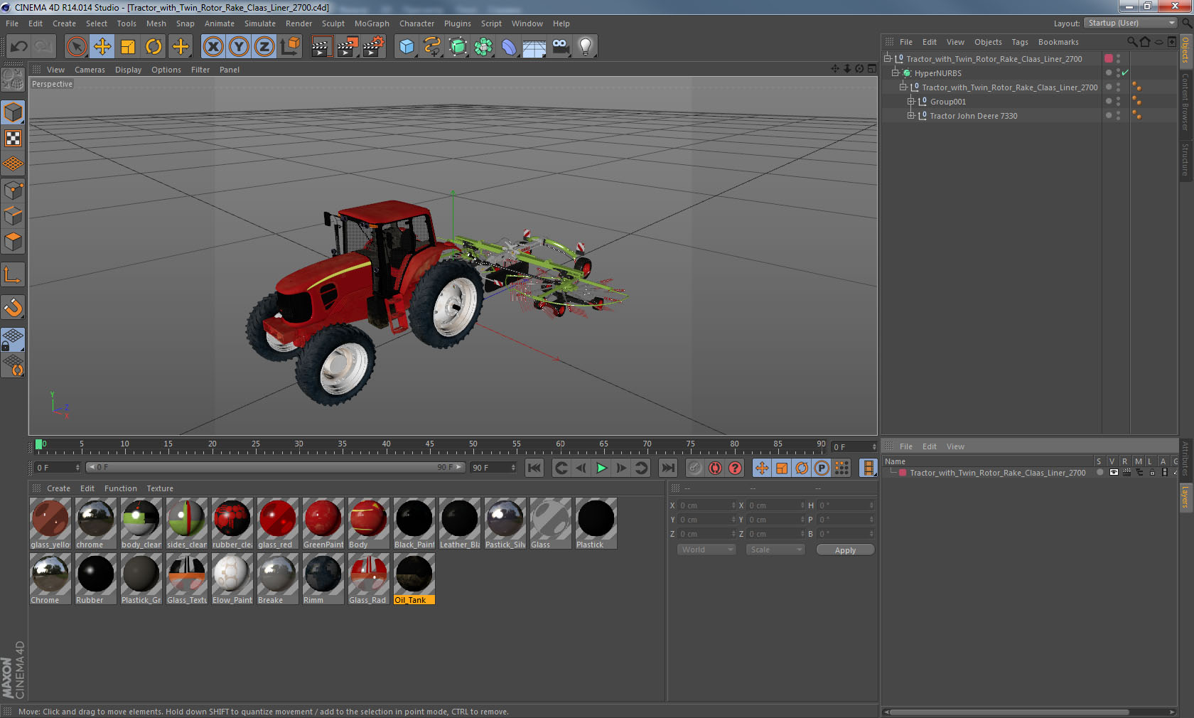This screenshot has height=718, width=1194.
Task: Collapse the HyperNURBS tree node
Action: (x=895, y=73)
